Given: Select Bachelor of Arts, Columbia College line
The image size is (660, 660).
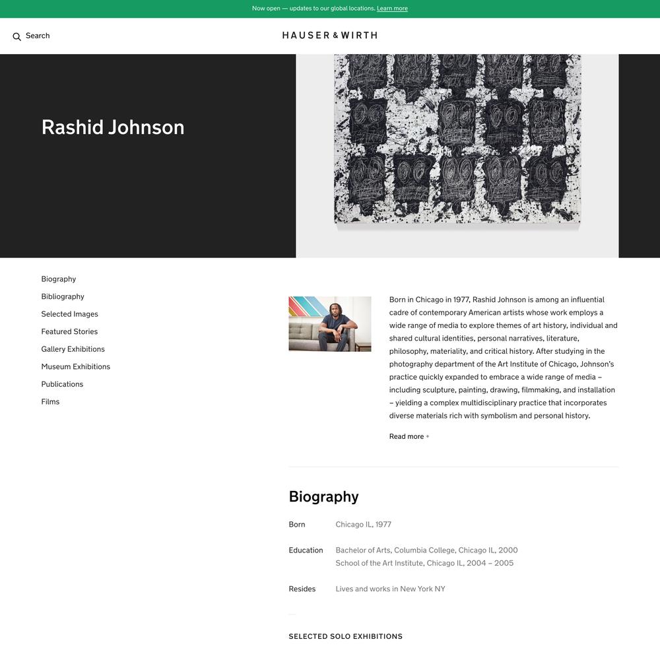Looking at the screenshot, I should (x=426, y=550).
